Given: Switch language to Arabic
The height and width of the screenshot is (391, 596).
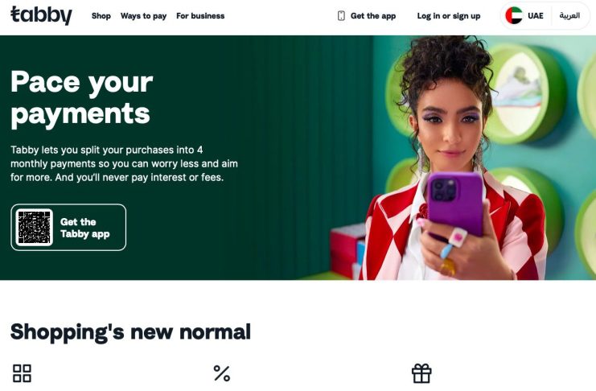Looking at the screenshot, I should [569, 15].
